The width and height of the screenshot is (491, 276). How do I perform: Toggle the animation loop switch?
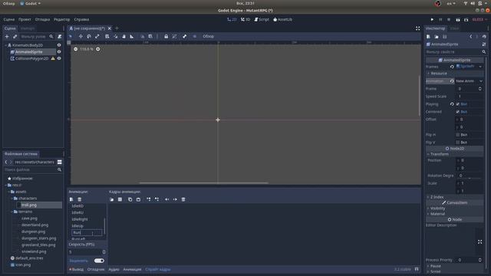(99, 261)
